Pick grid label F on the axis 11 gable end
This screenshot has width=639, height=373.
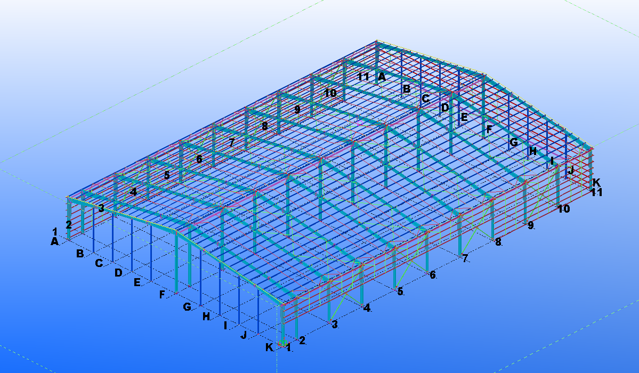(x=489, y=129)
